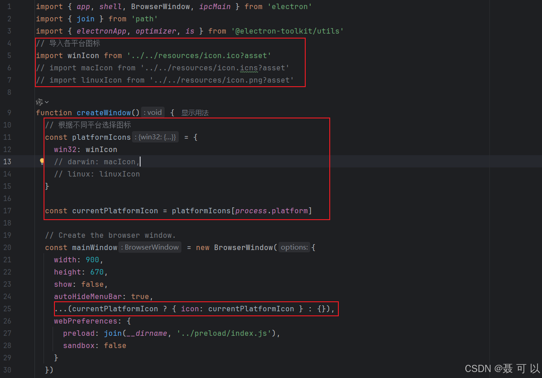Select line number 25 in the gutter
The image size is (542, 378).
[7, 309]
